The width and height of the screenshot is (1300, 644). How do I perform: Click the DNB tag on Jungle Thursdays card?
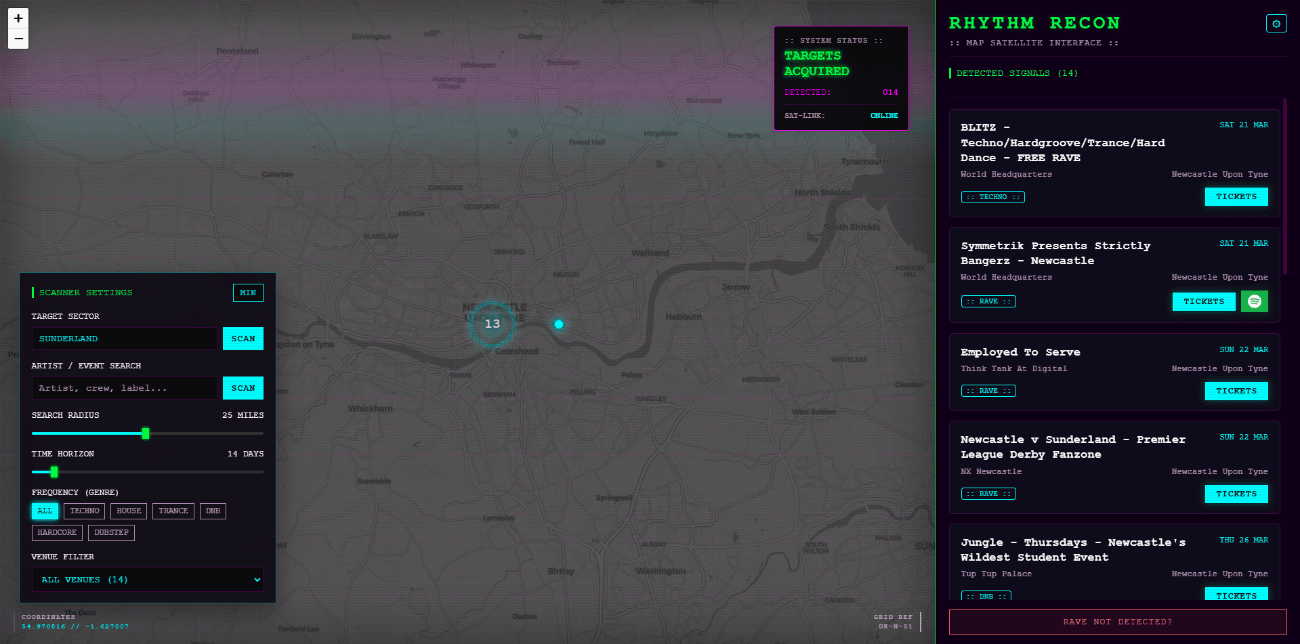tap(986, 596)
